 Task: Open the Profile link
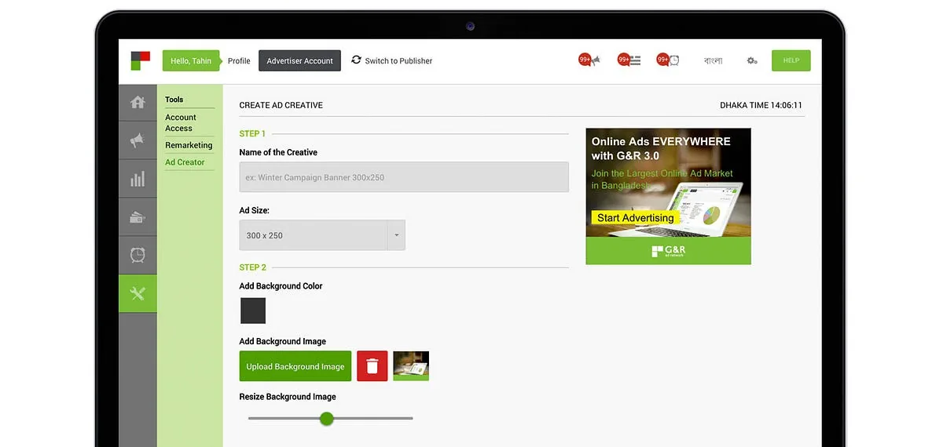point(239,61)
